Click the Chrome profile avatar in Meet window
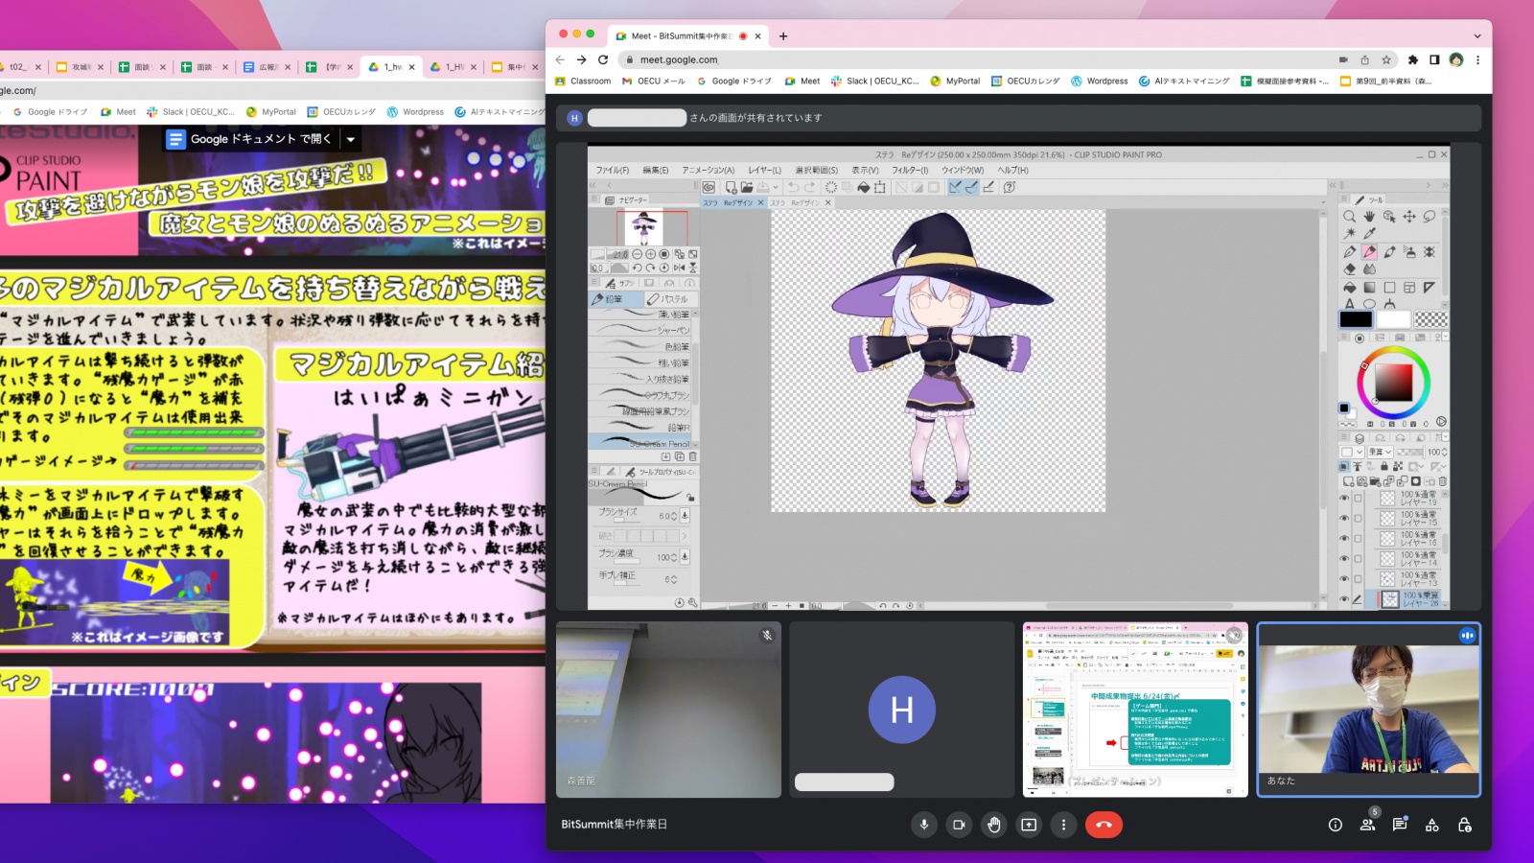 click(x=1456, y=59)
